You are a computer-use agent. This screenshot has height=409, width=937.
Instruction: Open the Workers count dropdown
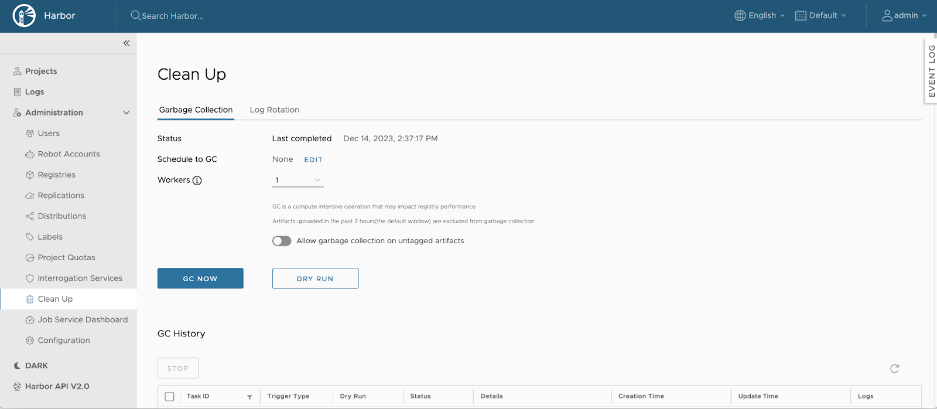point(297,180)
